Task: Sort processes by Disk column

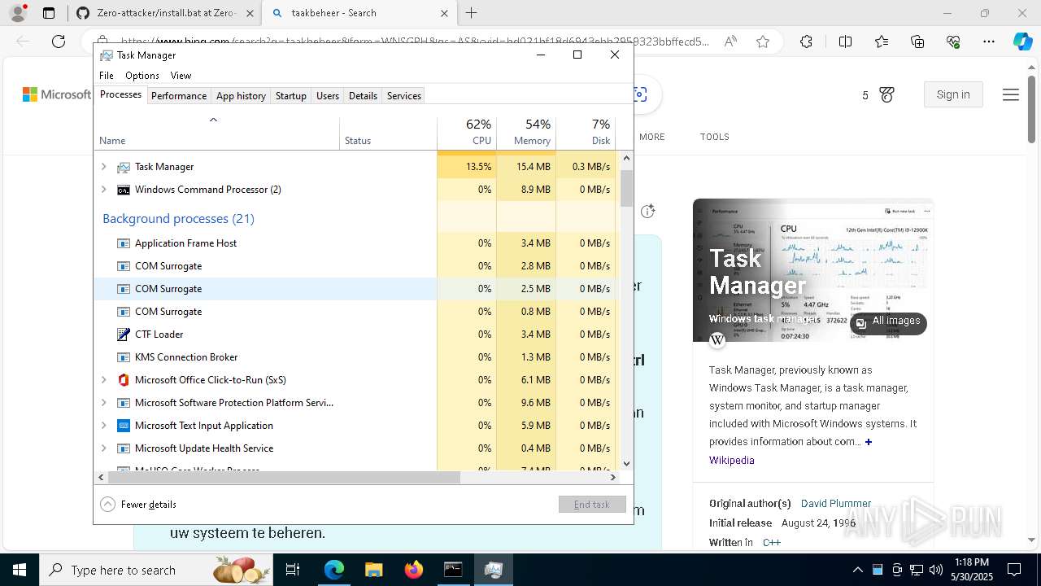Action: coord(586,133)
